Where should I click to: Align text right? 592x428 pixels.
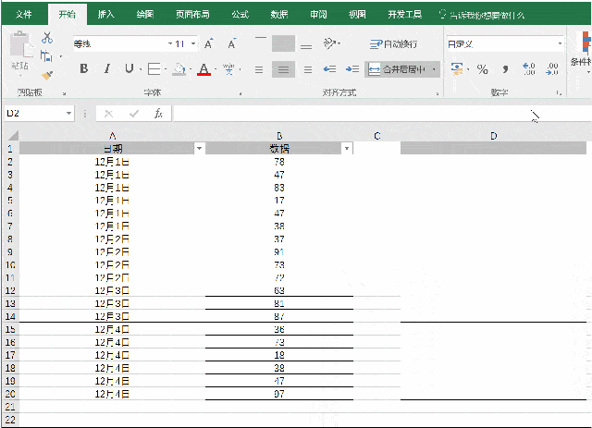click(x=308, y=69)
